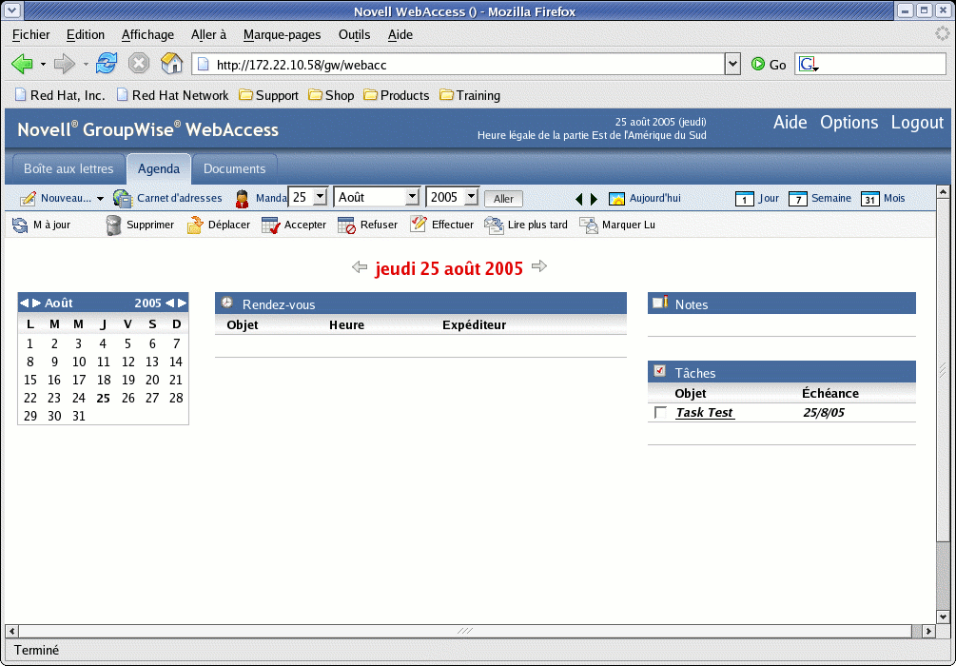Image resolution: width=956 pixels, height=666 pixels.
Task: Open the URL bar history dropdown
Action: [x=732, y=64]
